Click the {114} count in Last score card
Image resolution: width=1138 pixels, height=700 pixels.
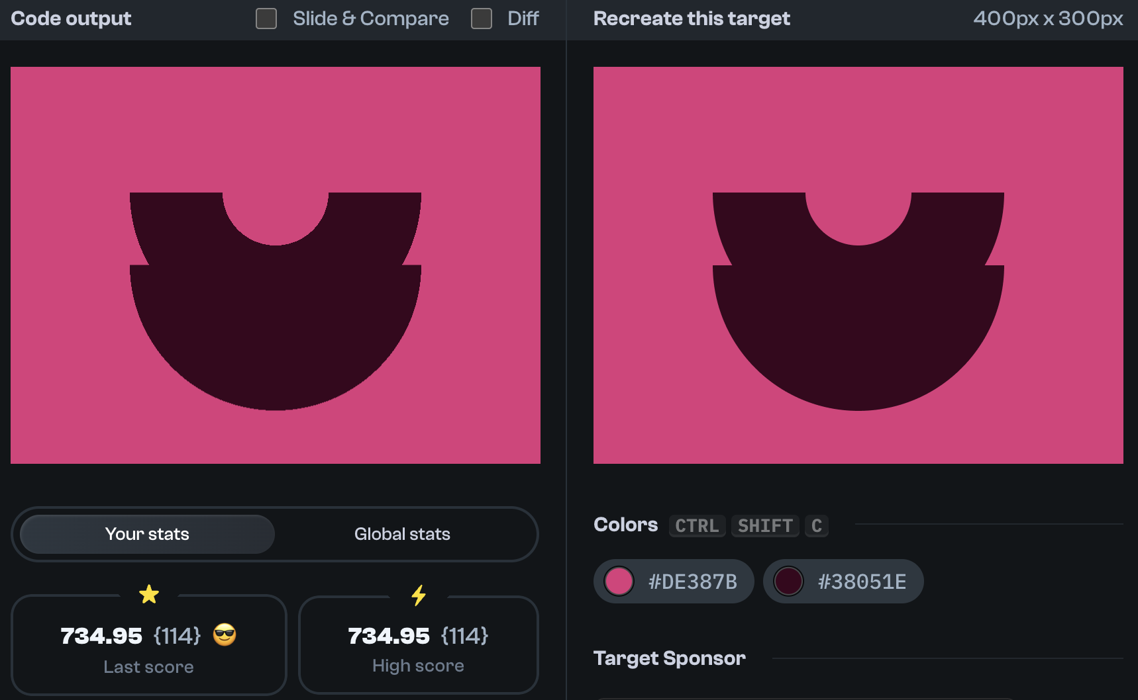177,636
